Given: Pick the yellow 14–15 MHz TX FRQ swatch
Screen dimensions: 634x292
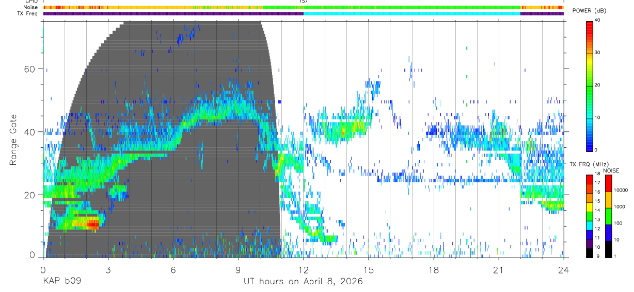Looking at the screenshot, I should point(589,207).
